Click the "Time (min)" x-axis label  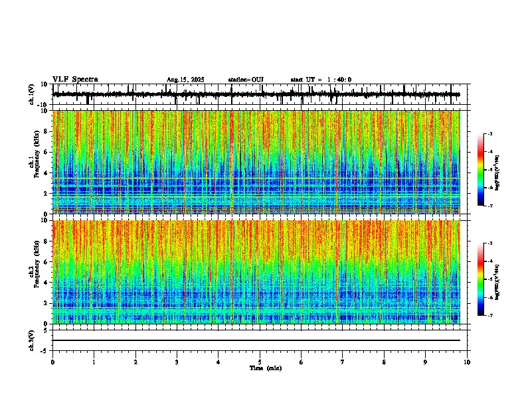tap(266, 368)
